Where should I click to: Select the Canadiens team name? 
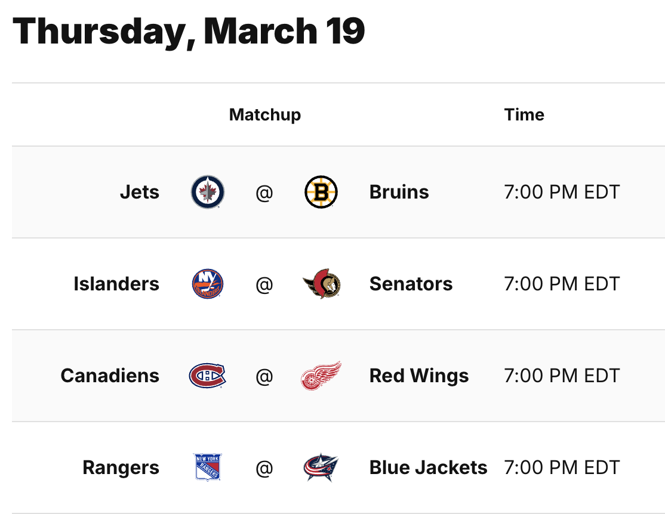(x=110, y=376)
